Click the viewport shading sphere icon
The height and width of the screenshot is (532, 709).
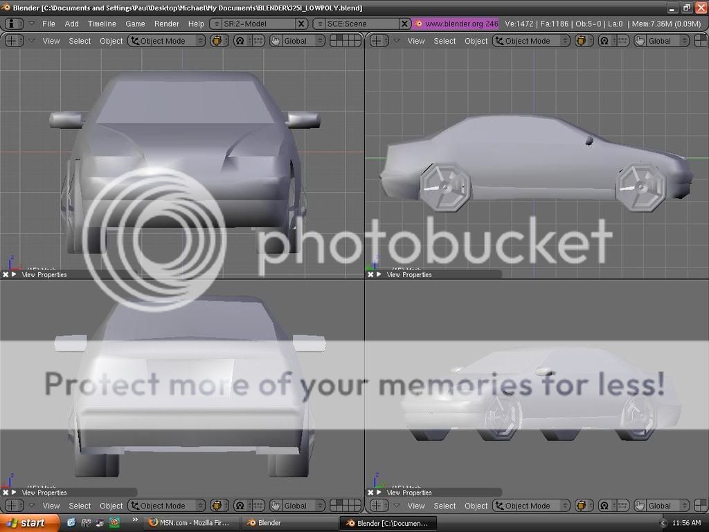click(217, 40)
